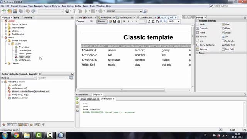The width and height of the screenshot is (247, 139).
Task: Switch to the Notifications tab
Action: [82, 95]
